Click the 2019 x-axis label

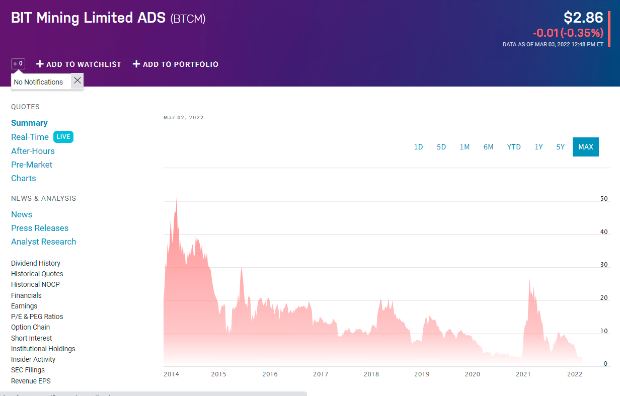(x=422, y=374)
